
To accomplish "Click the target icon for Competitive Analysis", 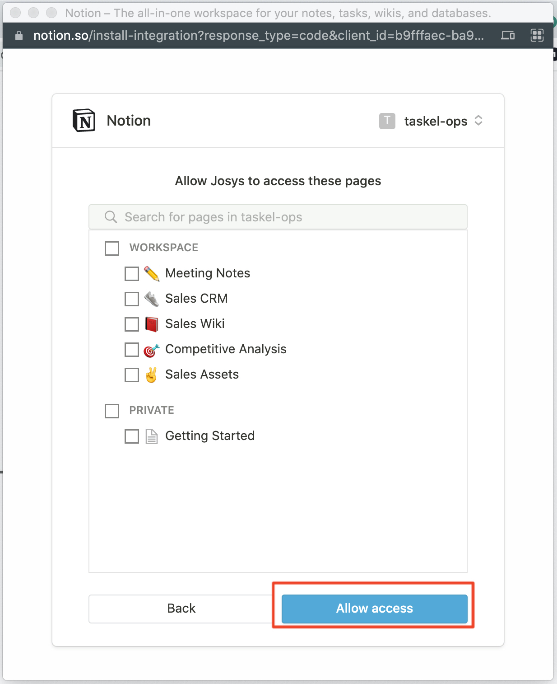I will pos(152,350).
